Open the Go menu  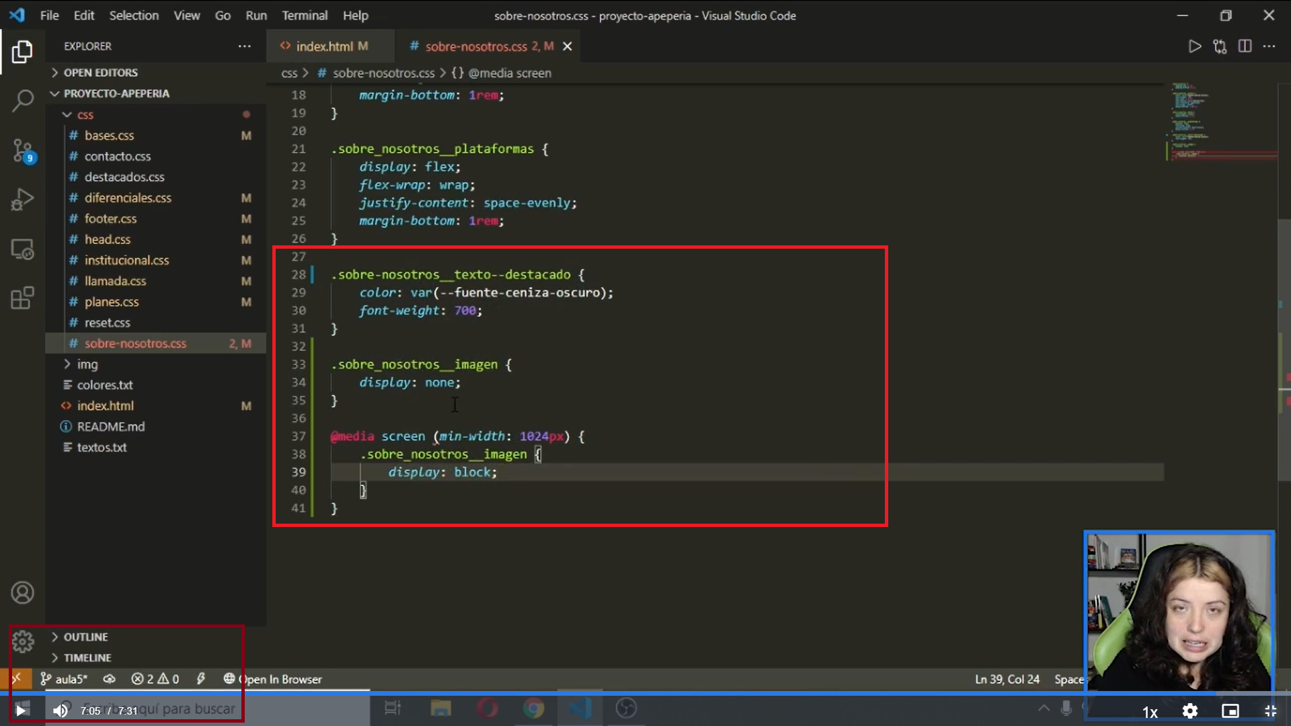(223, 15)
